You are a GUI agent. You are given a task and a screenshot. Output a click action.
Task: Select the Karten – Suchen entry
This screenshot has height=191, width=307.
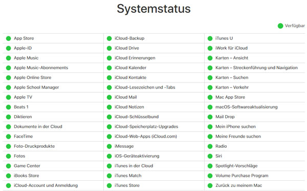(232, 77)
